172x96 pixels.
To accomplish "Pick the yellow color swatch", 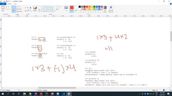I will (92, 7).
